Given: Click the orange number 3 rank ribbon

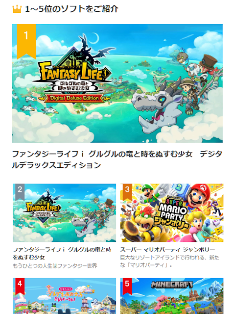Looking at the screenshot, I should click(127, 192).
